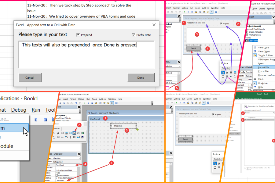Pick the Image tool in the CheckBox1 editor Toolbox
The image size is (275, 183).
[79, 137]
